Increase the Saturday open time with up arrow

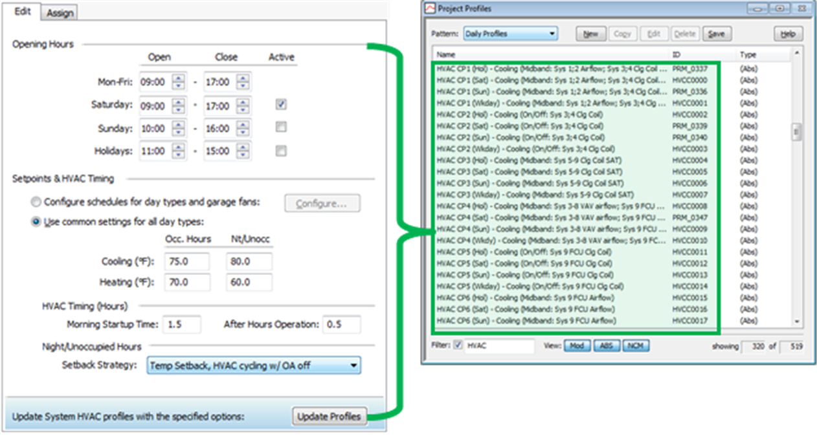pyautogui.click(x=179, y=102)
